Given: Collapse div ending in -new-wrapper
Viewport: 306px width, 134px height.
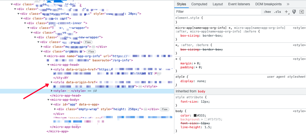Looking at the screenshot, I should (35, 37).
